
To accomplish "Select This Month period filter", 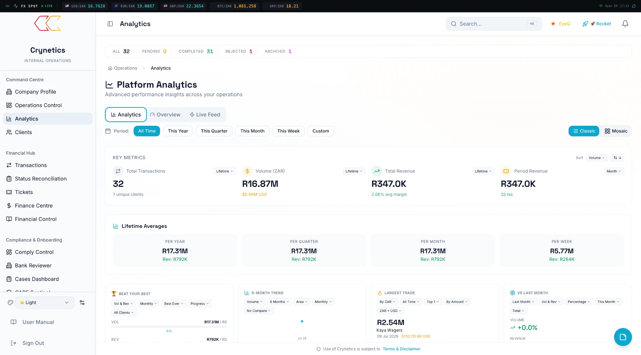I will [x=252, y=131].
